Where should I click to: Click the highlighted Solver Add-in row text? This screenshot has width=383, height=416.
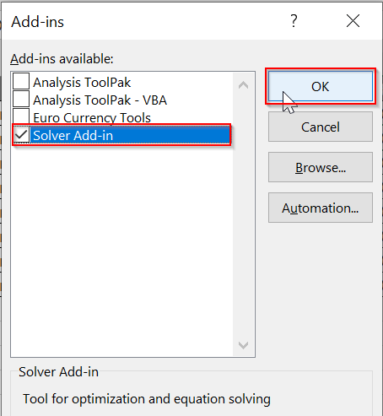73,135
